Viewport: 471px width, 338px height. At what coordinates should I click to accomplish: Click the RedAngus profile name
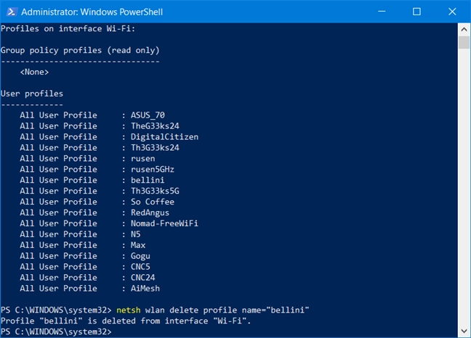[x=150, y=213]
